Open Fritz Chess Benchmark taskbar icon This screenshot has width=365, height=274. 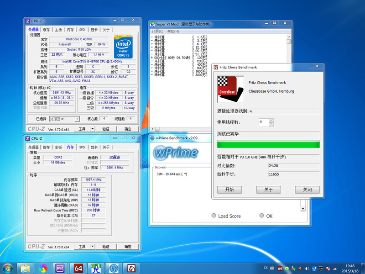point(131,267)
